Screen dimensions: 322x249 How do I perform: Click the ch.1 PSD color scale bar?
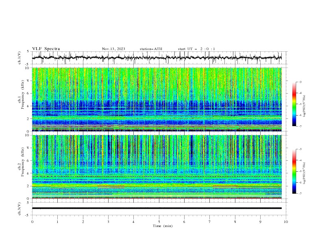[x=294, y=104]
